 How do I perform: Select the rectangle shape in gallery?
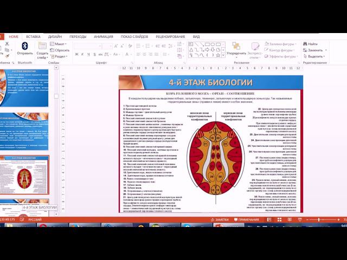tap(207, 44)
